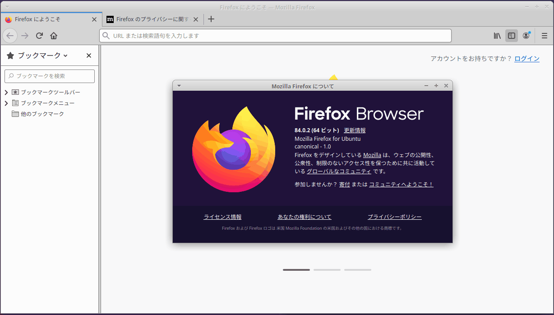Image resolution: width=554 pixels, height=315 pixels.
Task: Open the あなたの権利について link
Action: (305, 217)
